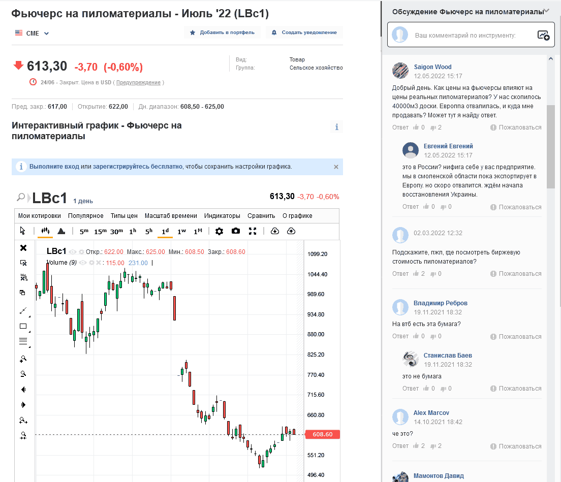Select the 1w timeframe

click(x=181, y=231)
